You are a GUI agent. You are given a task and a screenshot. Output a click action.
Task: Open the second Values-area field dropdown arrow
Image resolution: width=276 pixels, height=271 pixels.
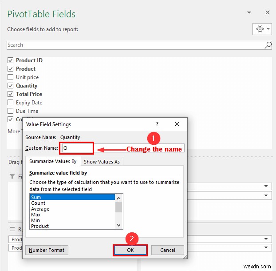pyautogui.click(x=266, y=247)
